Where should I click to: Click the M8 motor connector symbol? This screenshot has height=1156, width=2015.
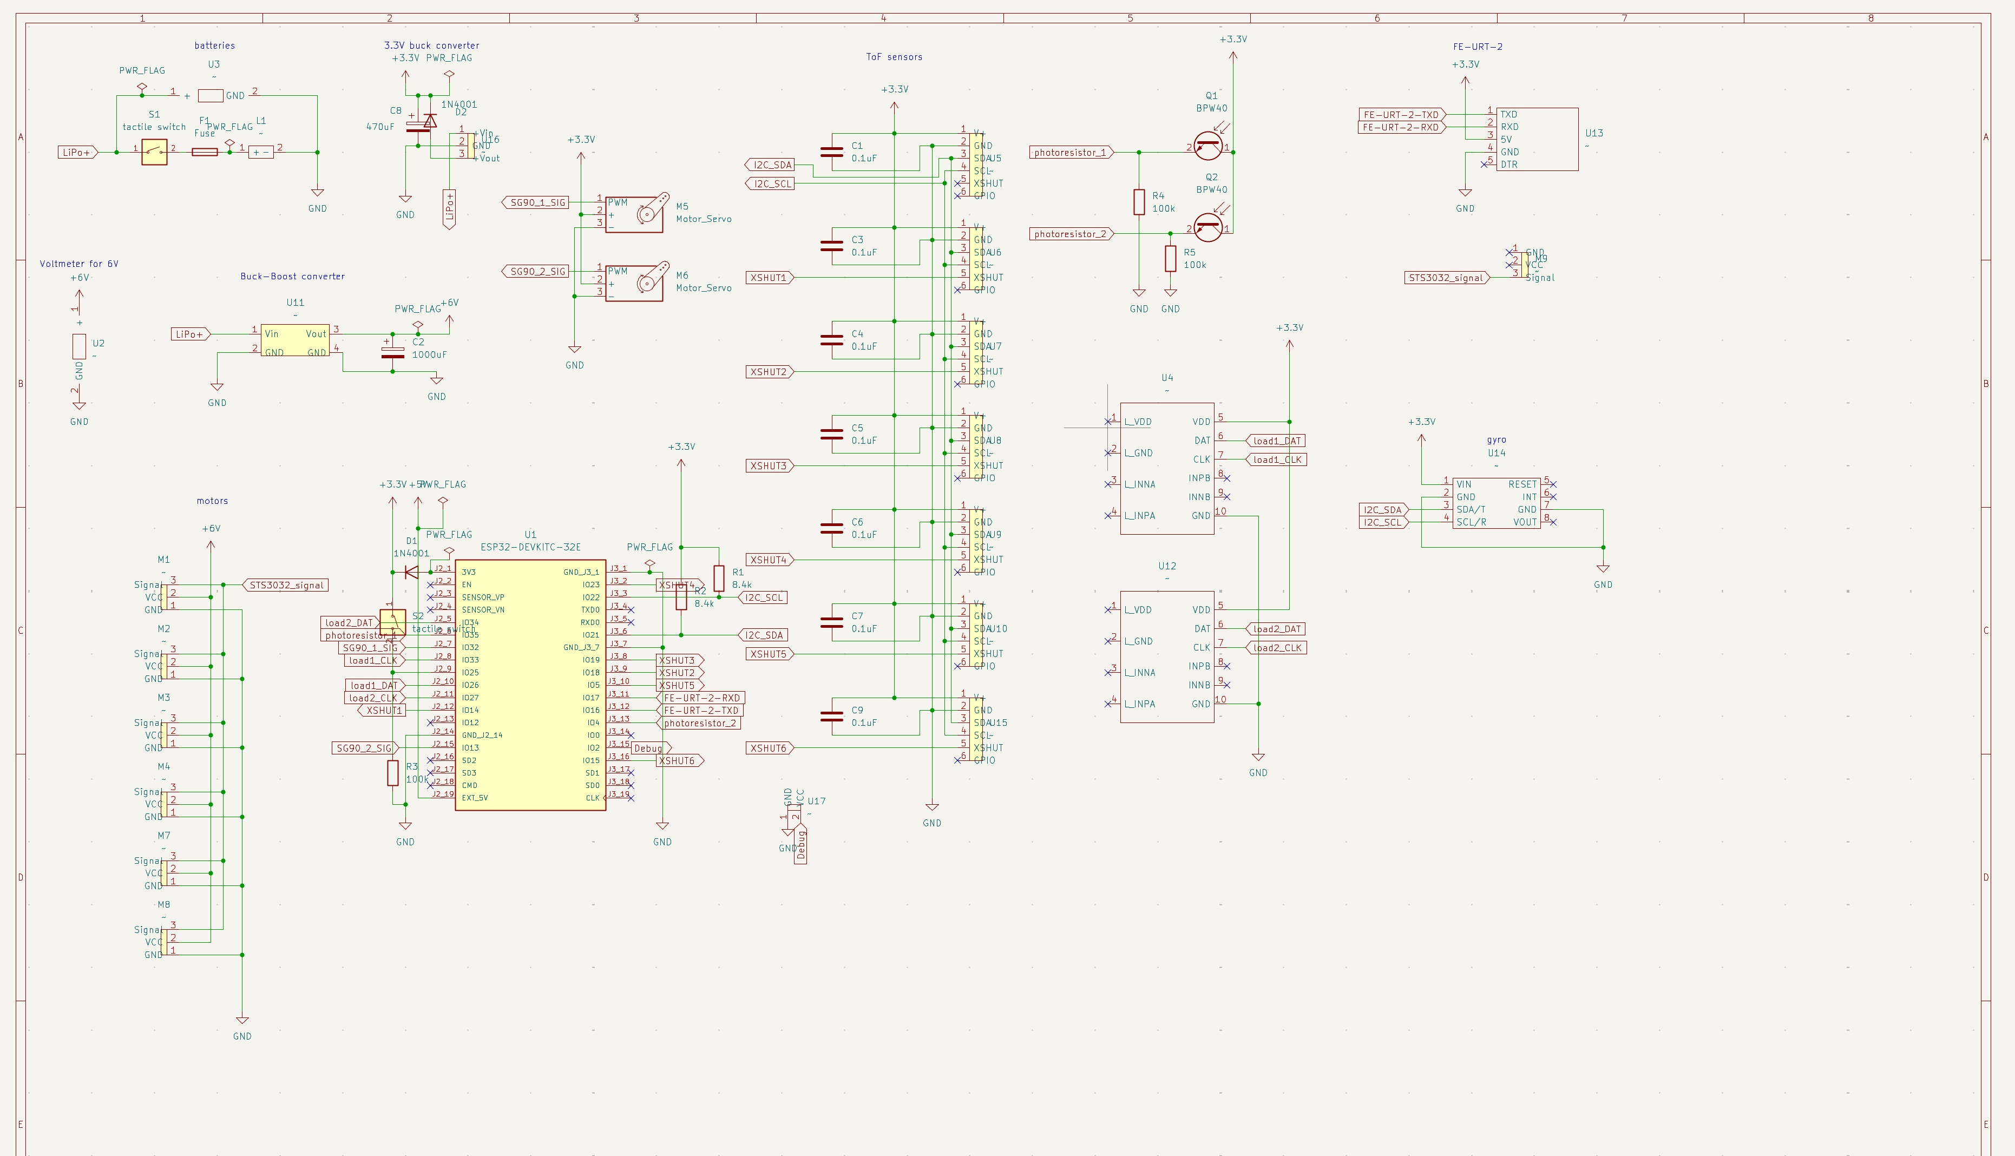(163, 942)
